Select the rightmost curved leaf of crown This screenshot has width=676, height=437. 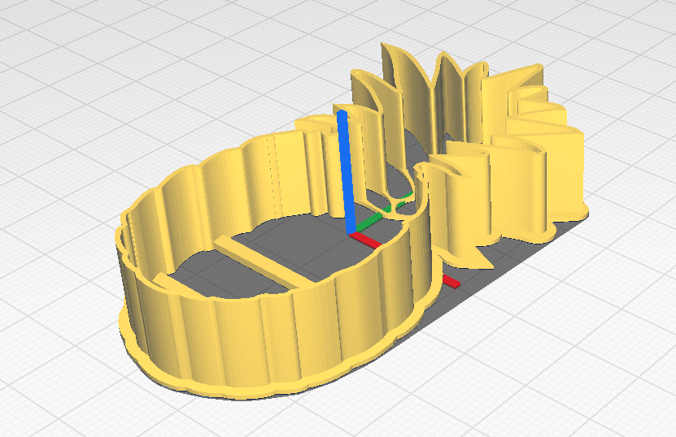coord(561,162)
